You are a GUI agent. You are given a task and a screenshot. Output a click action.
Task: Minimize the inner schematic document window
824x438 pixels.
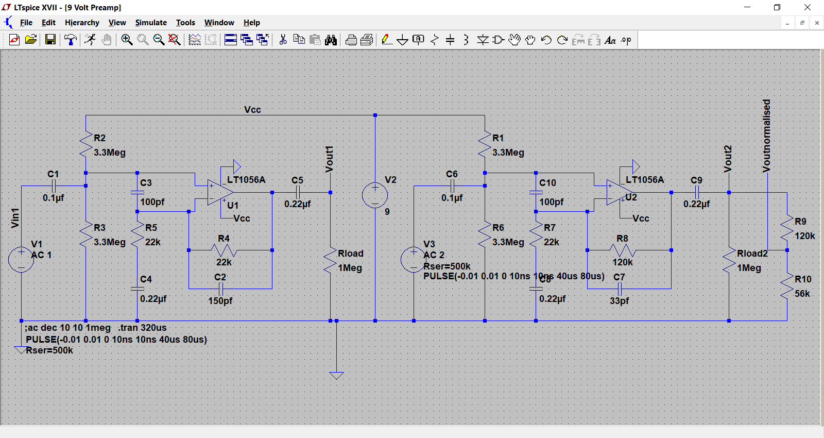point(787,23)
